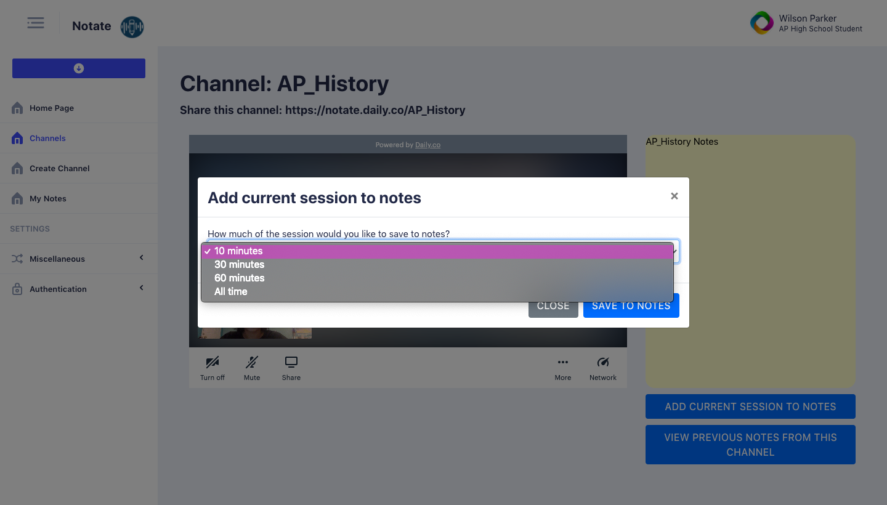This screenshot has width=887, height=505.
Task: Click the Notate microphone logo icon
Action: tap(132, 26)
